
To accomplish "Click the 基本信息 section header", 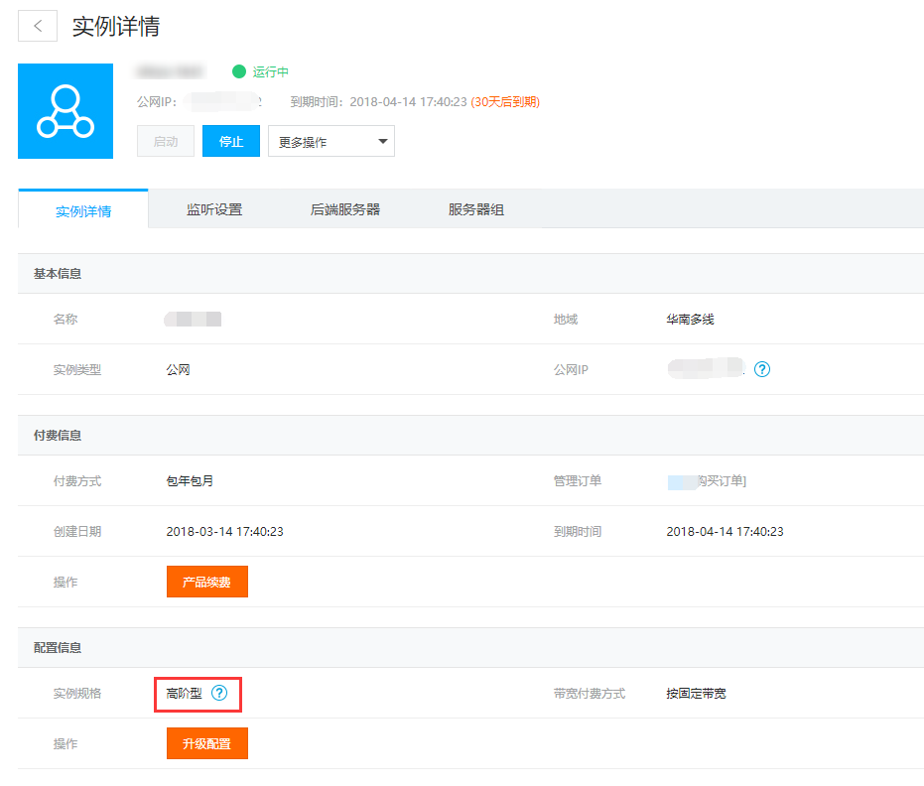I will 58,274.
